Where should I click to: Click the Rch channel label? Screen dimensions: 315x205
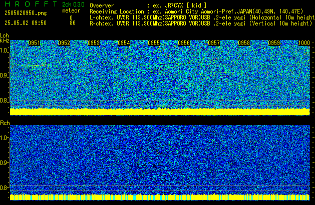(5, 123)
